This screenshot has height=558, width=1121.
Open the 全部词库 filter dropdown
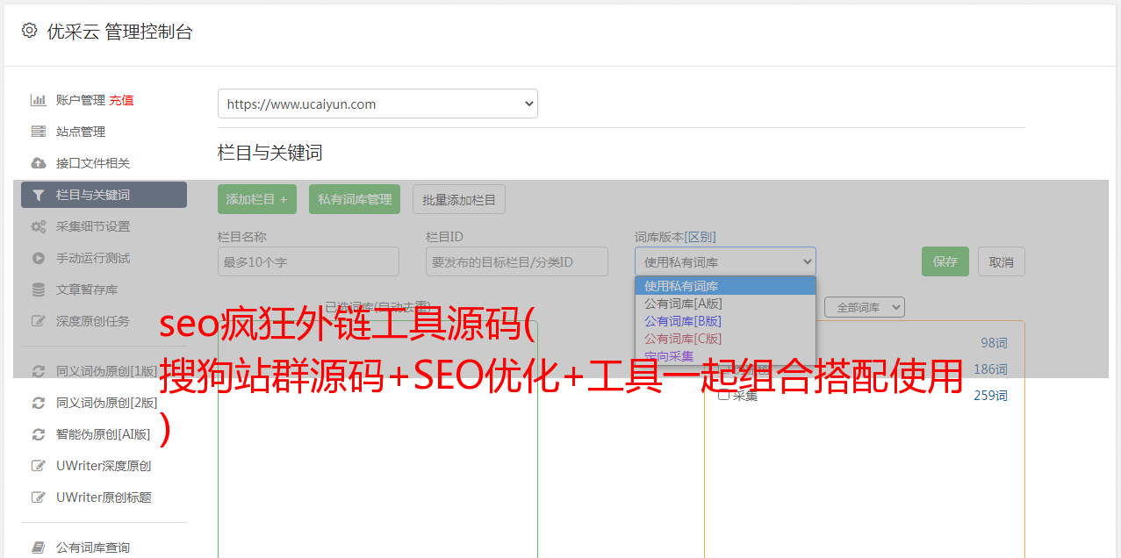tap(864, 307)
